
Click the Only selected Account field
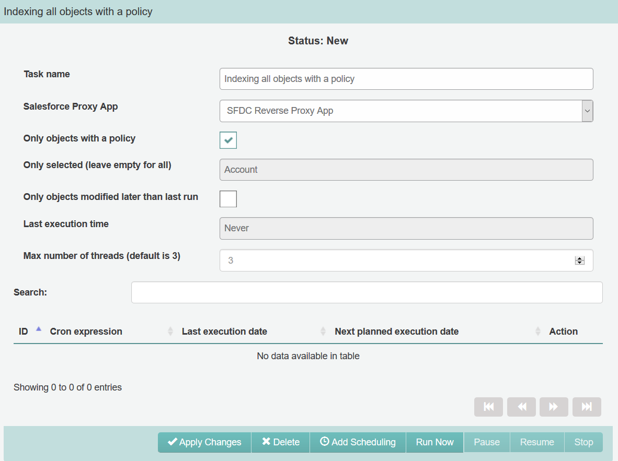406,170
